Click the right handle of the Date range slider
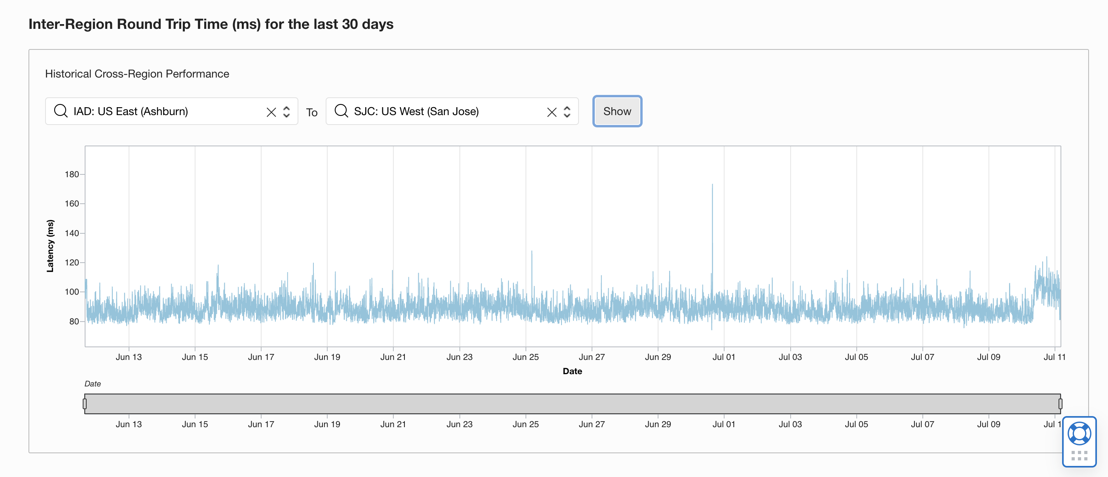Screen dimensions: 1108x477 [1060, 403]
